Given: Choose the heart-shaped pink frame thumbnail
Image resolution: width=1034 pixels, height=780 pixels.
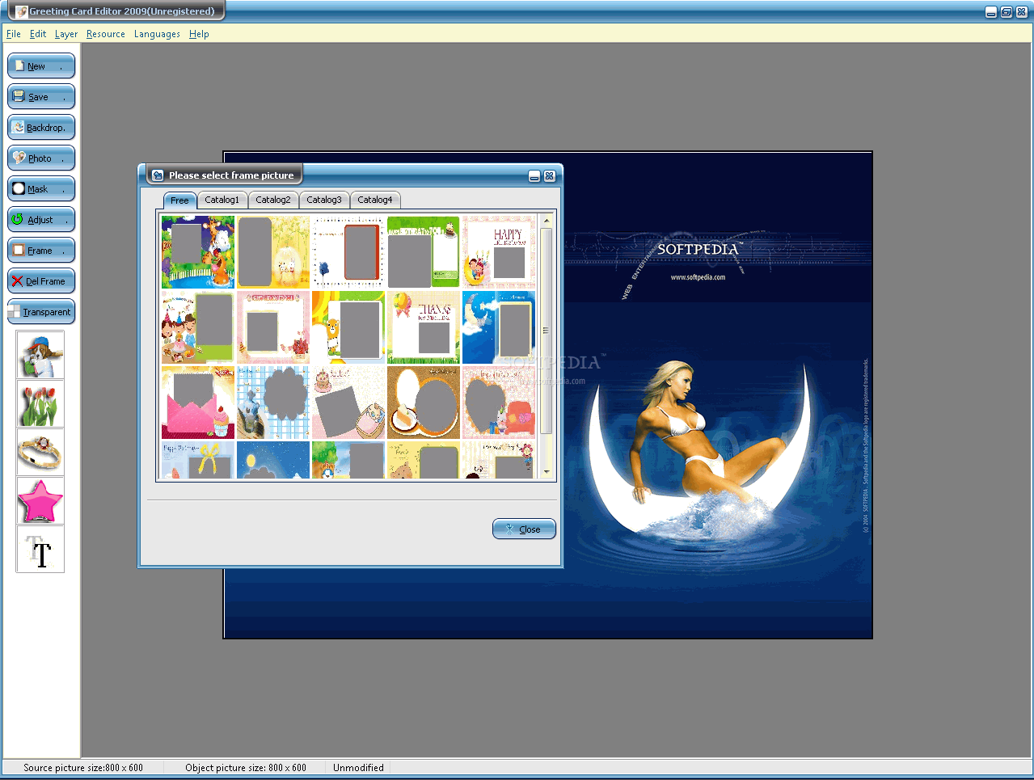Looking at the screenshot, I should pyautogui.click(x=499, y=403).
